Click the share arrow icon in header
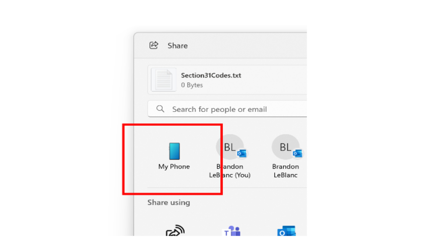438x246 pixels. point(154,45)
